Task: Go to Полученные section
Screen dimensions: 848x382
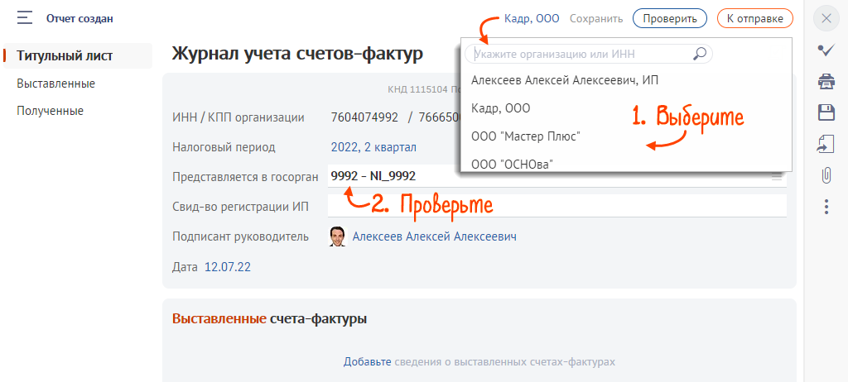Action: click(x=50, y=111)
